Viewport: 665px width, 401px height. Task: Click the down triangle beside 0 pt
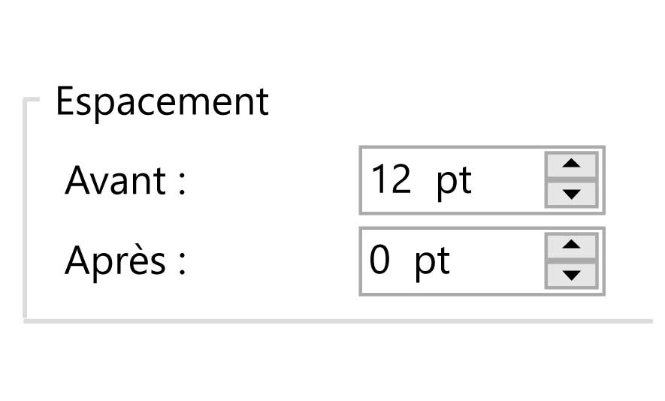[x=571, y=275]
